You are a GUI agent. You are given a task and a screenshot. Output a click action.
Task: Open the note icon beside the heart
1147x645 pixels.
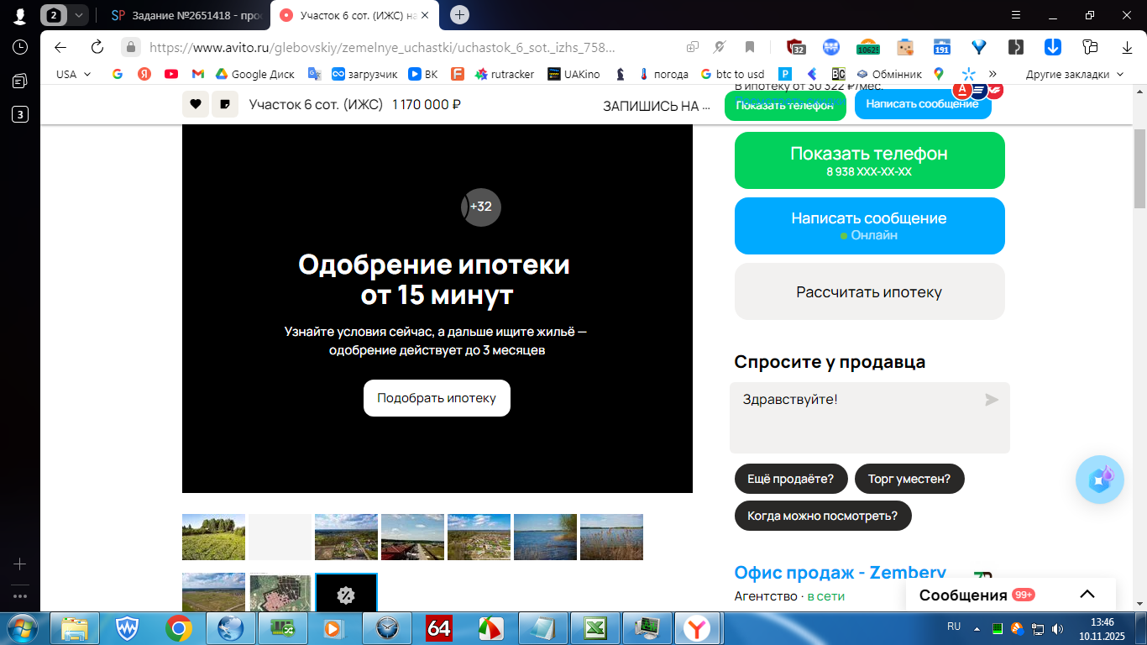pos(224,104)
